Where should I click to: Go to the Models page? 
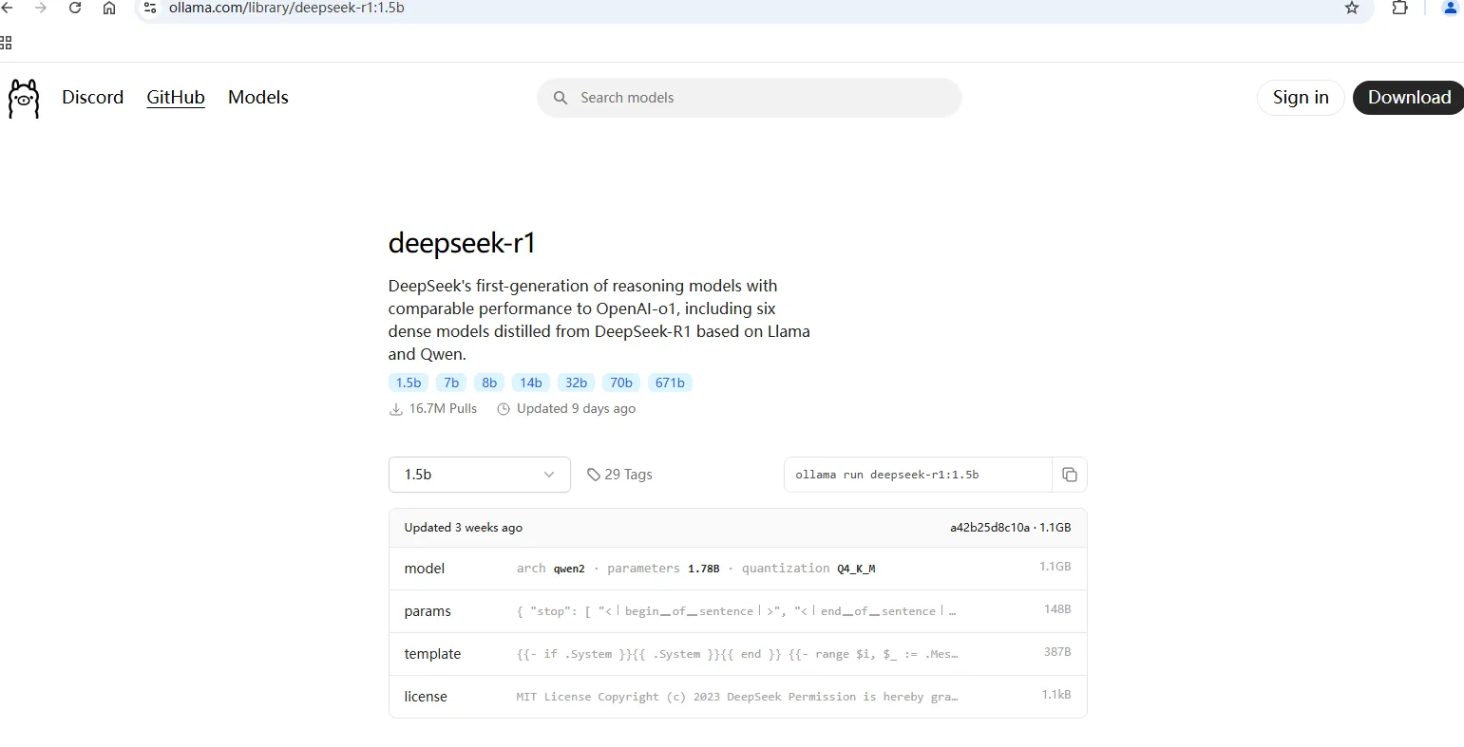[258, 97]
